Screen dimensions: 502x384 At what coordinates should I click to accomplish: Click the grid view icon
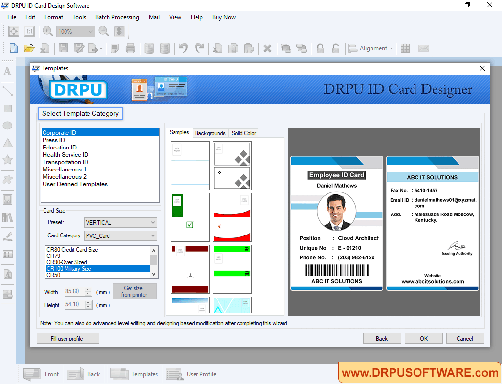[x=405, y=48]
